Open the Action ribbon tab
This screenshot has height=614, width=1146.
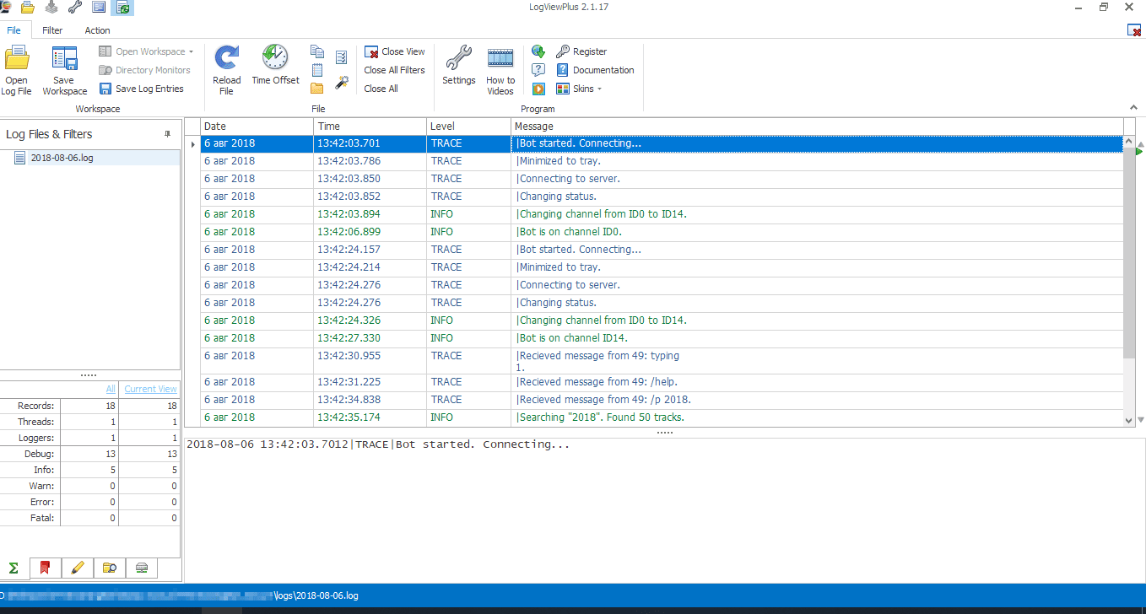(97, 30)
